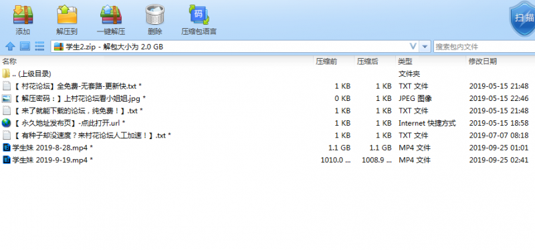Go up one level with blue arrow
This screenshot has width=535, height=250.
click(10, 46)
